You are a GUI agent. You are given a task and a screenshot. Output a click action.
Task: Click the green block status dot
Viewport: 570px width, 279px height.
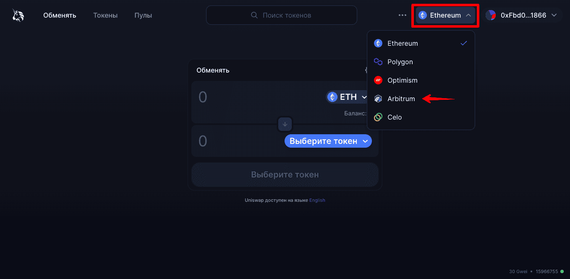pos(562,271)
